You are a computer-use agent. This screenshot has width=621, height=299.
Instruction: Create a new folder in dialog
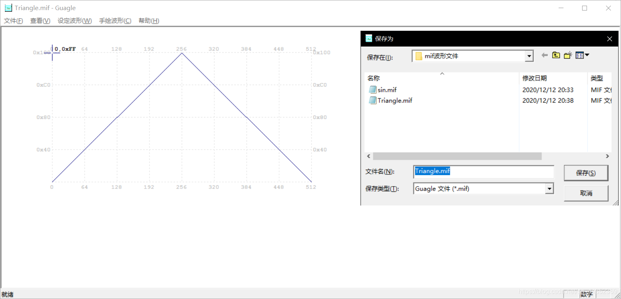point(568,55)
